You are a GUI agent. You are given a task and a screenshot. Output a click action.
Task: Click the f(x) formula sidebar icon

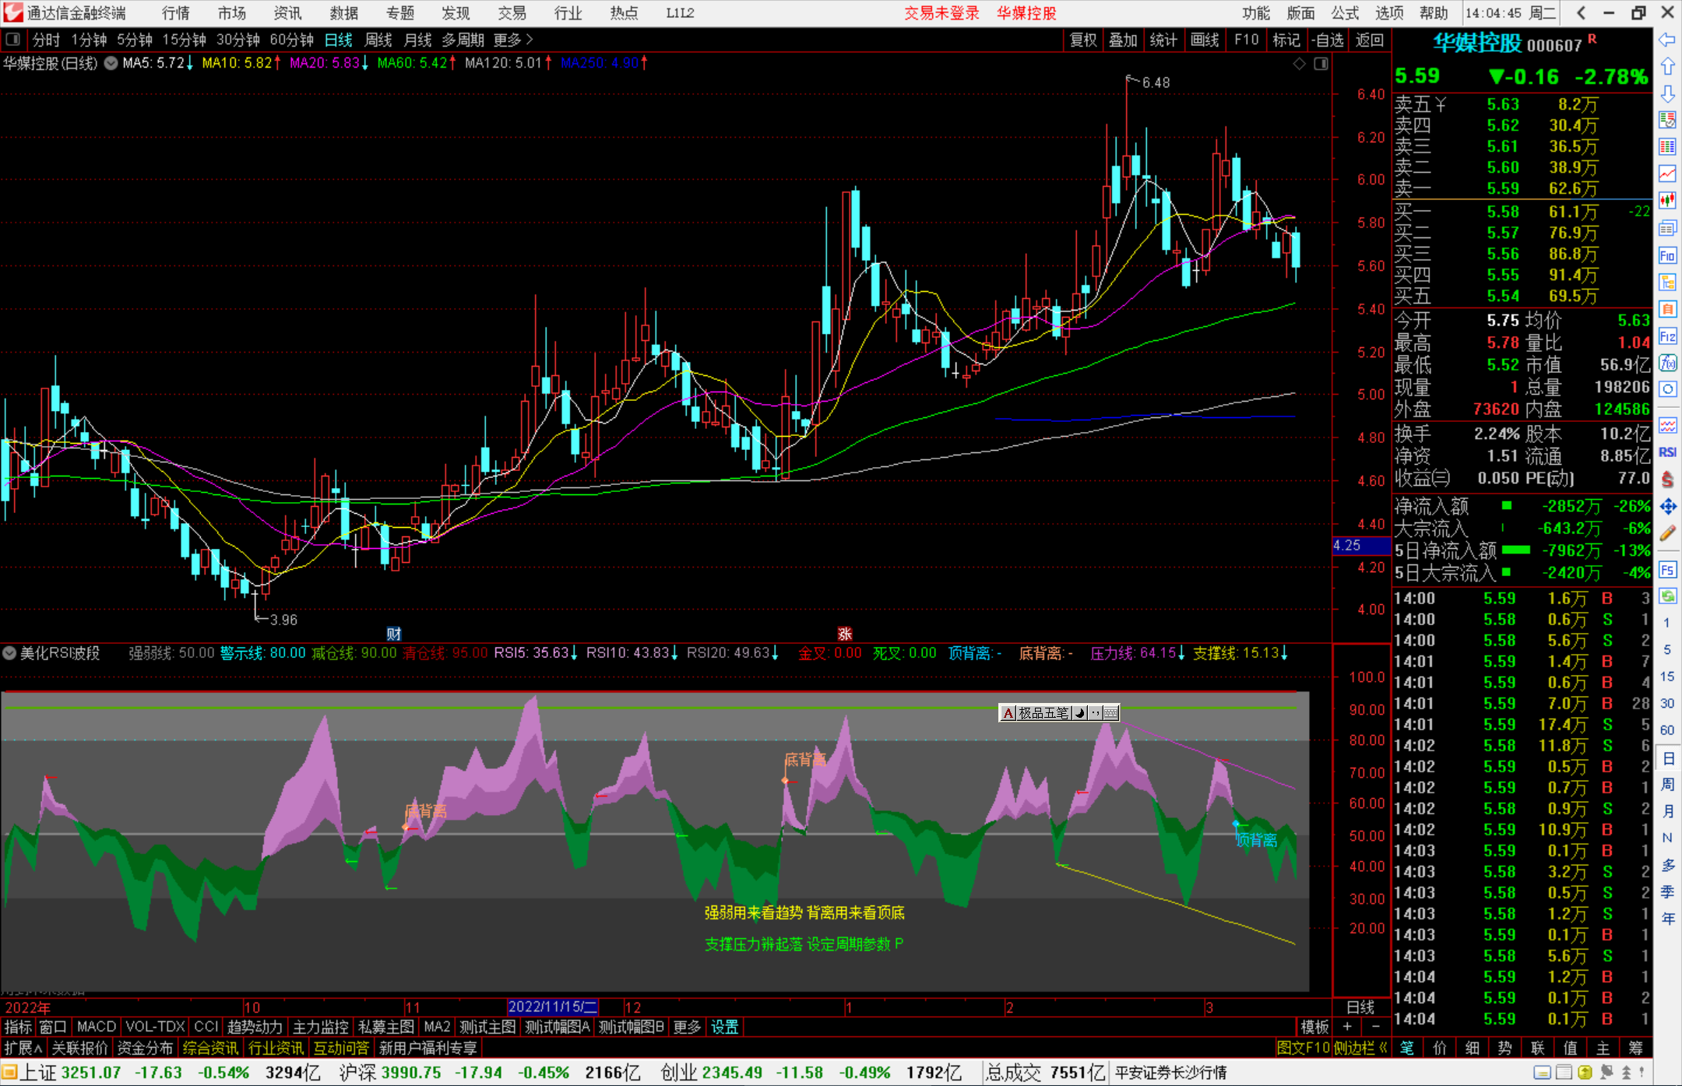click(x=1667, y=363)
